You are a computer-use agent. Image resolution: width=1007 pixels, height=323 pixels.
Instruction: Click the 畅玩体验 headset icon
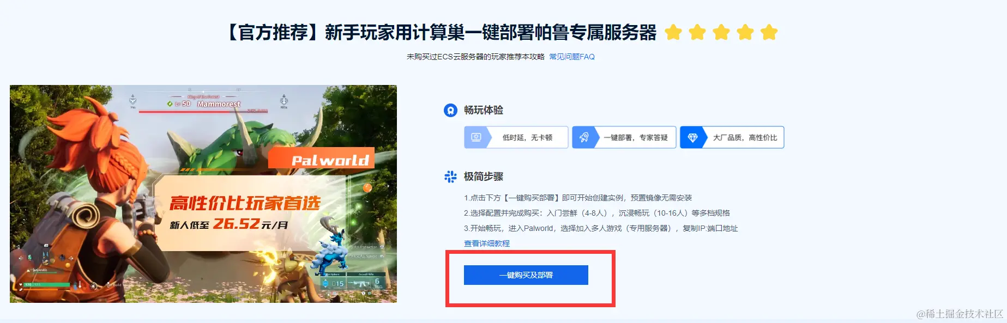tap(450, 111)
